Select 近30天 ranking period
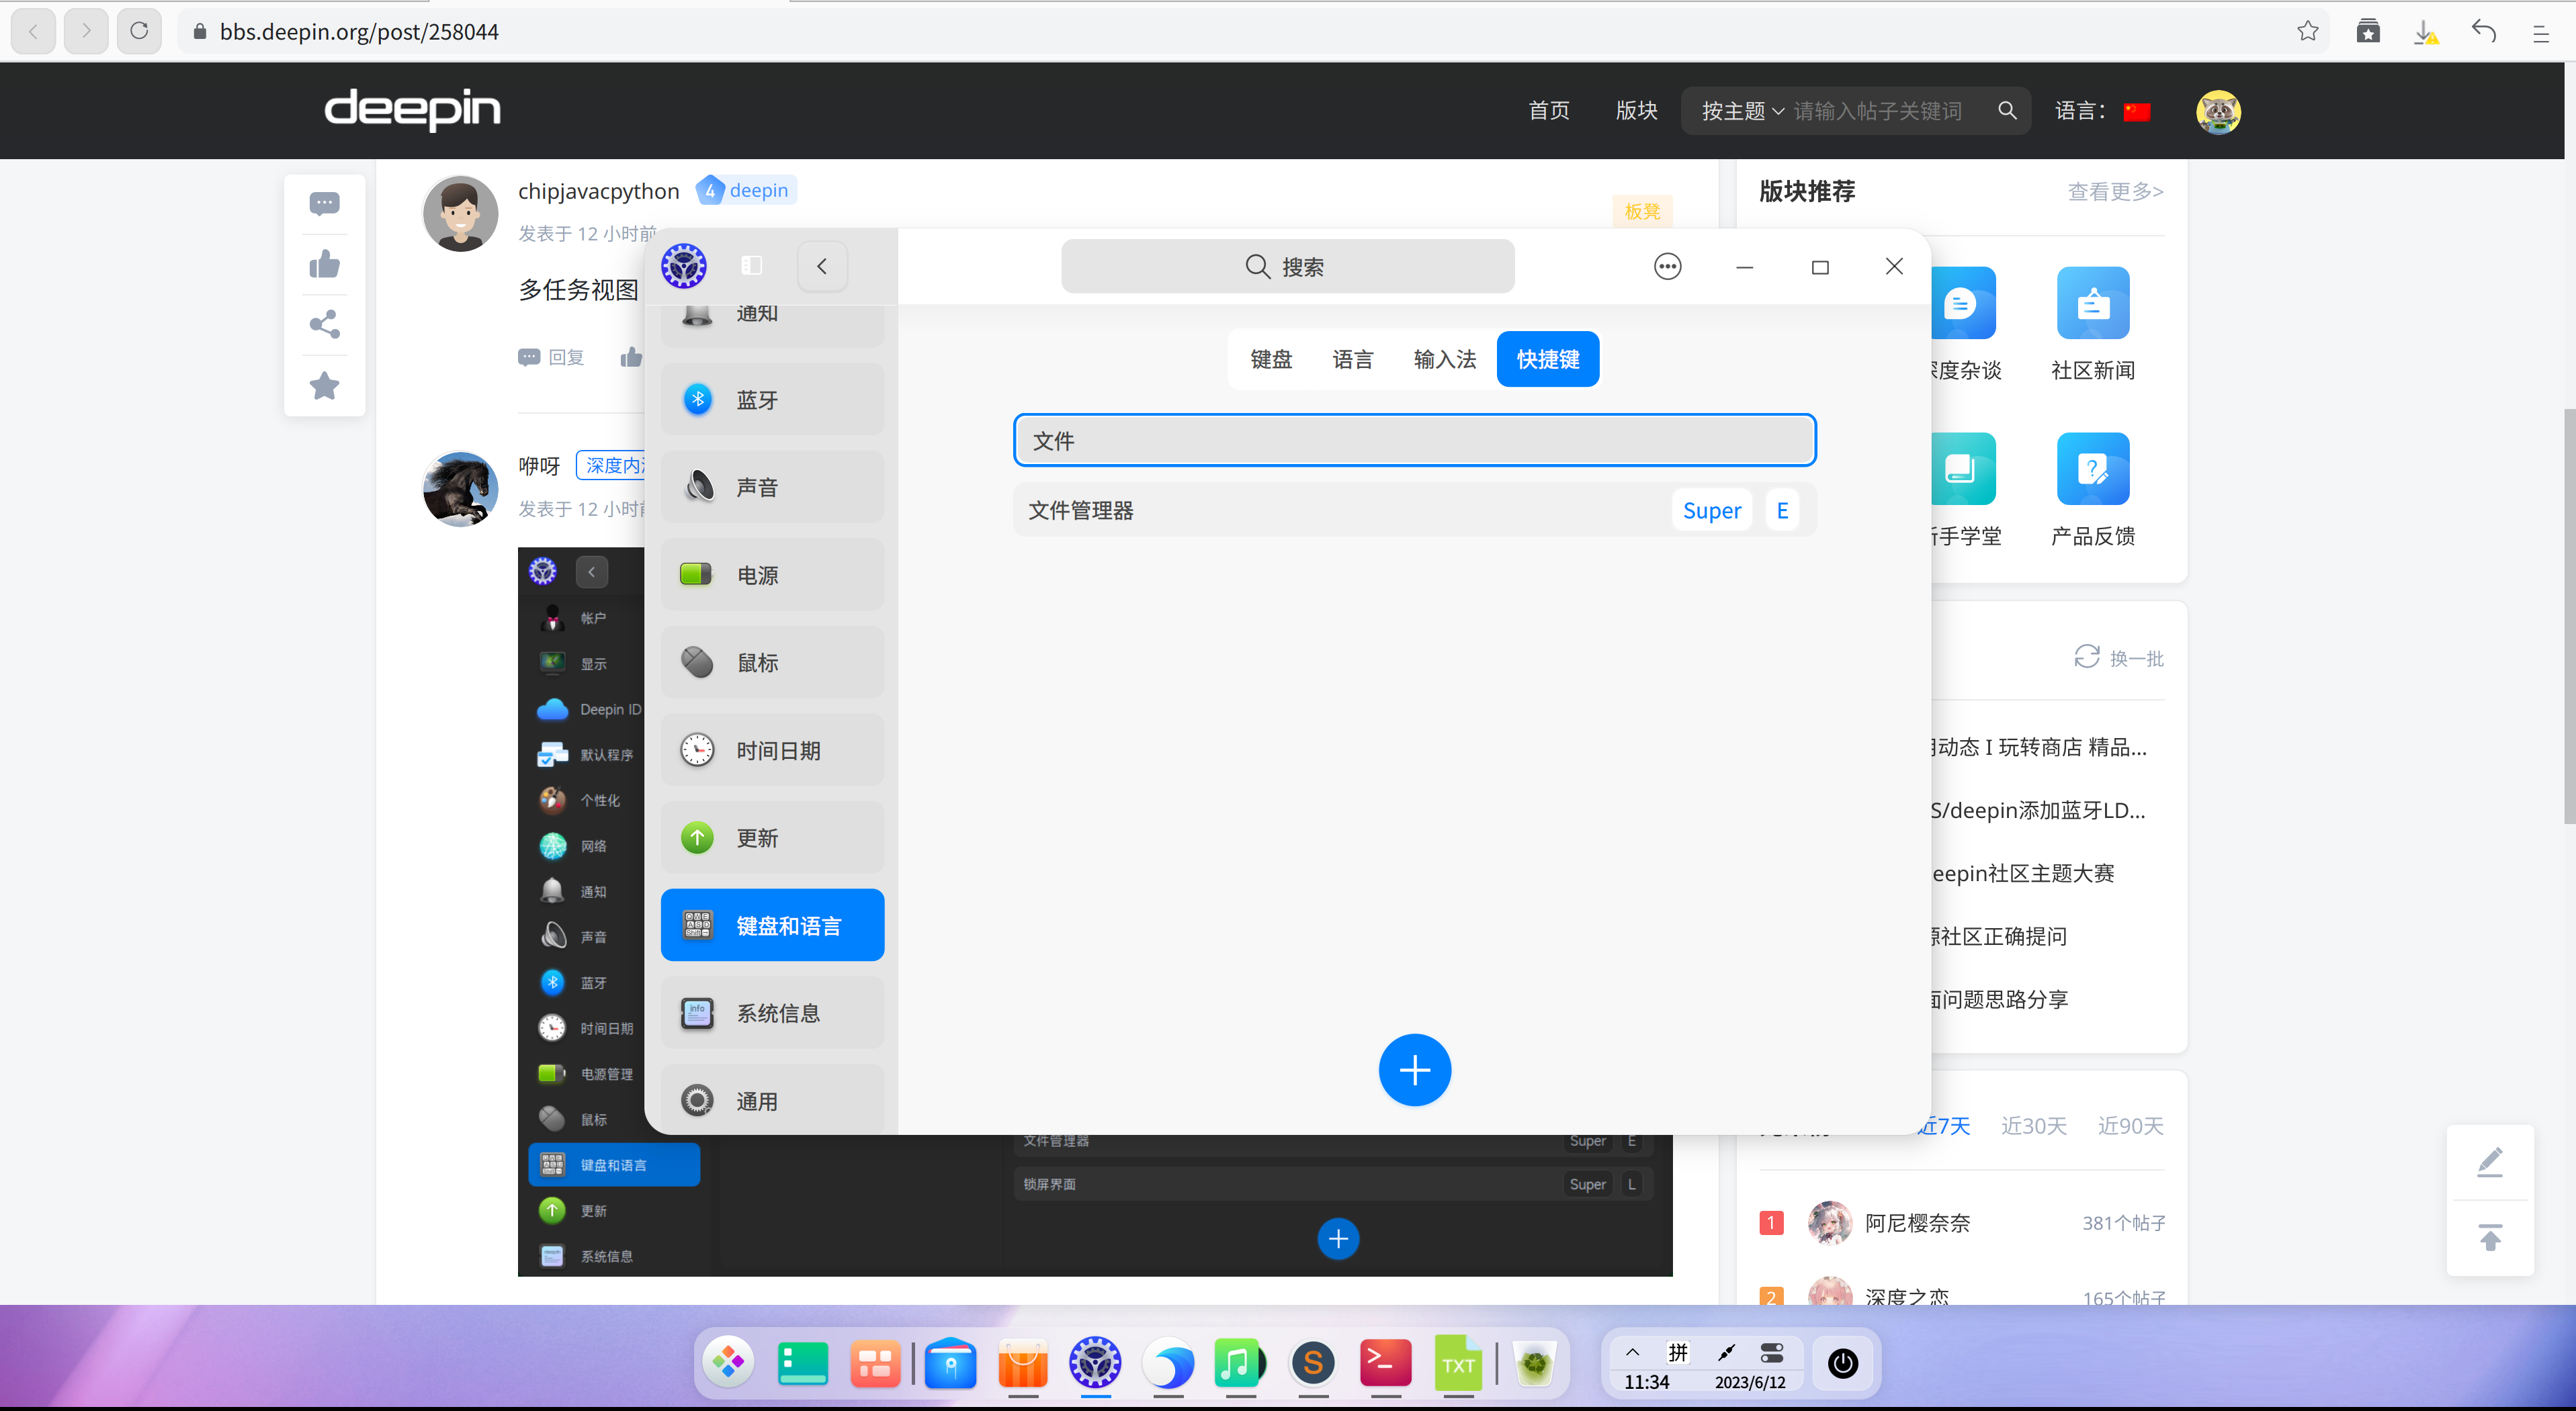Viewport: 2576px width, 1411px height. point(2033,1126)
